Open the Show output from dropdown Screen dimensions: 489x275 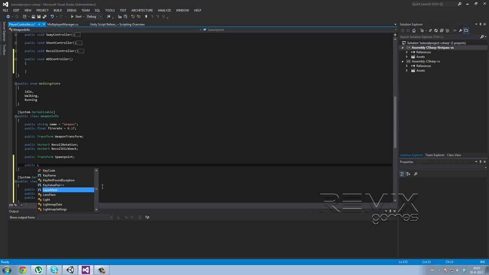[75, 217]
